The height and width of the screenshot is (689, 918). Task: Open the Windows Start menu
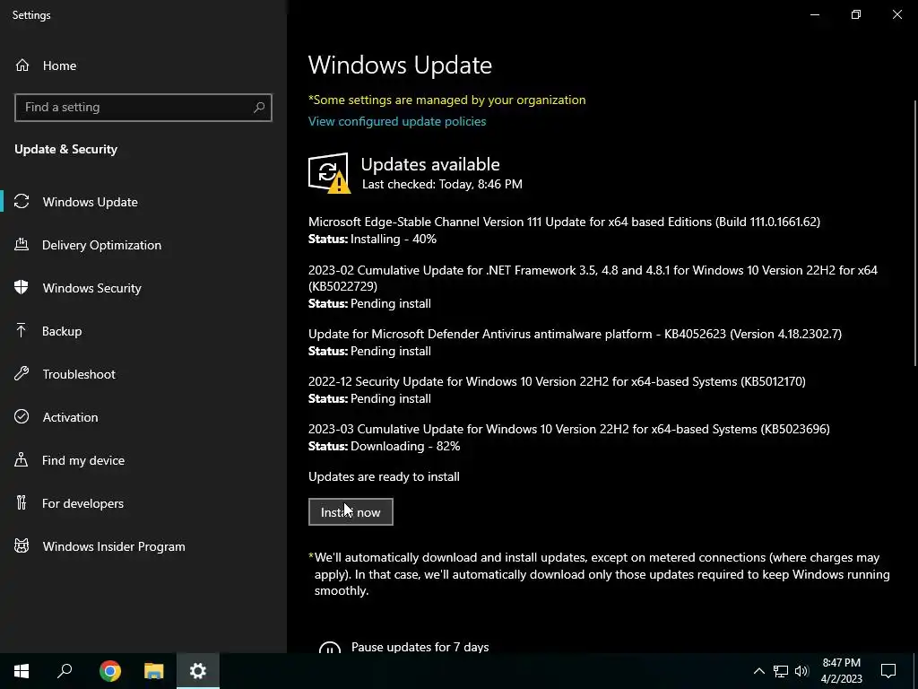coord(22,671)
